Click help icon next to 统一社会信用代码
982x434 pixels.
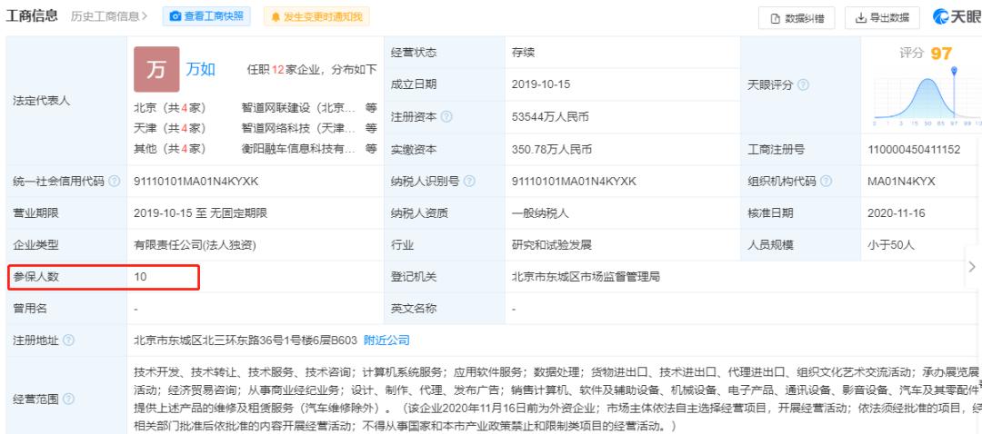pyautogui.click(x=114, y=182)
